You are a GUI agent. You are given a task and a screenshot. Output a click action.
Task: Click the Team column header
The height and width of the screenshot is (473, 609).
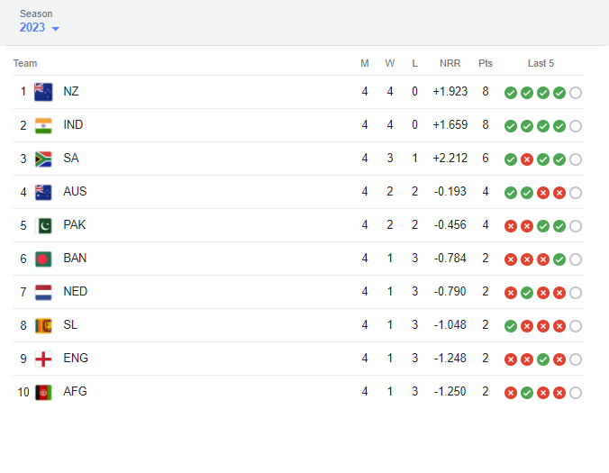tap(25, 63)
